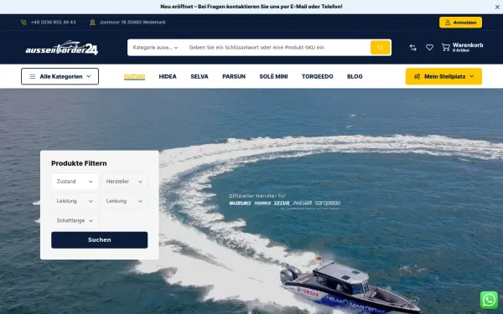Click the Suchen button in filter panel
503x314 pixels.
100,240
